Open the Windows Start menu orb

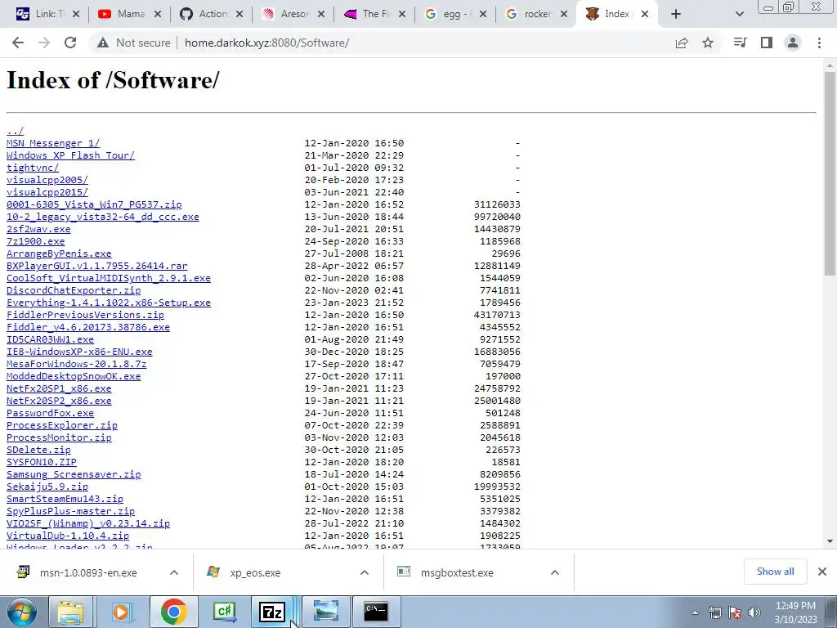coord(21,612)
